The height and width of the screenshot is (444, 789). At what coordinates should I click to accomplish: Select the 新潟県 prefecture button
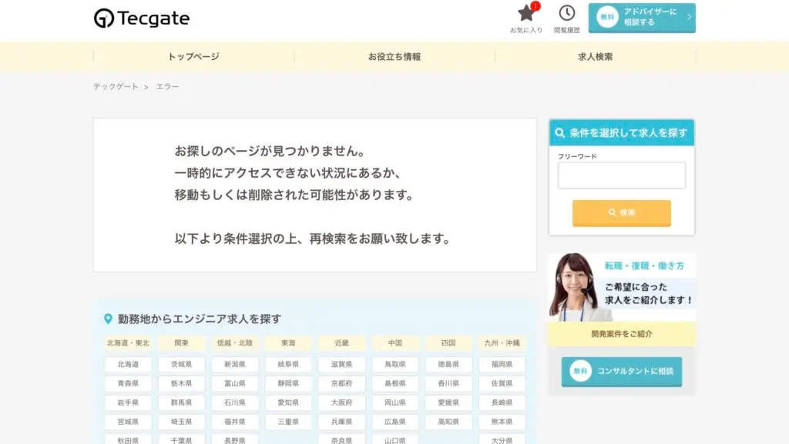(x=234, y=364)
